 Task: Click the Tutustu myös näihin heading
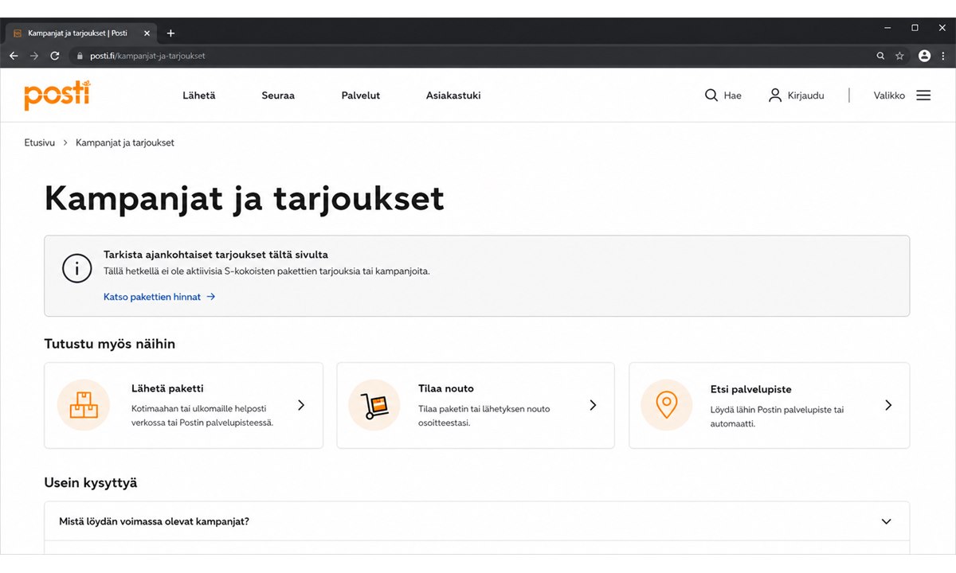coord(110,345)
